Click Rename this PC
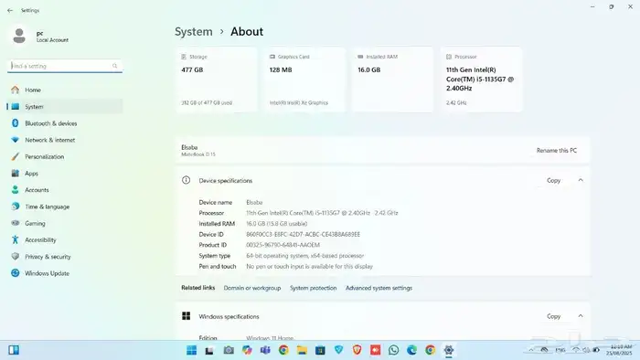The image size is (640, 360). click(556, 151)
